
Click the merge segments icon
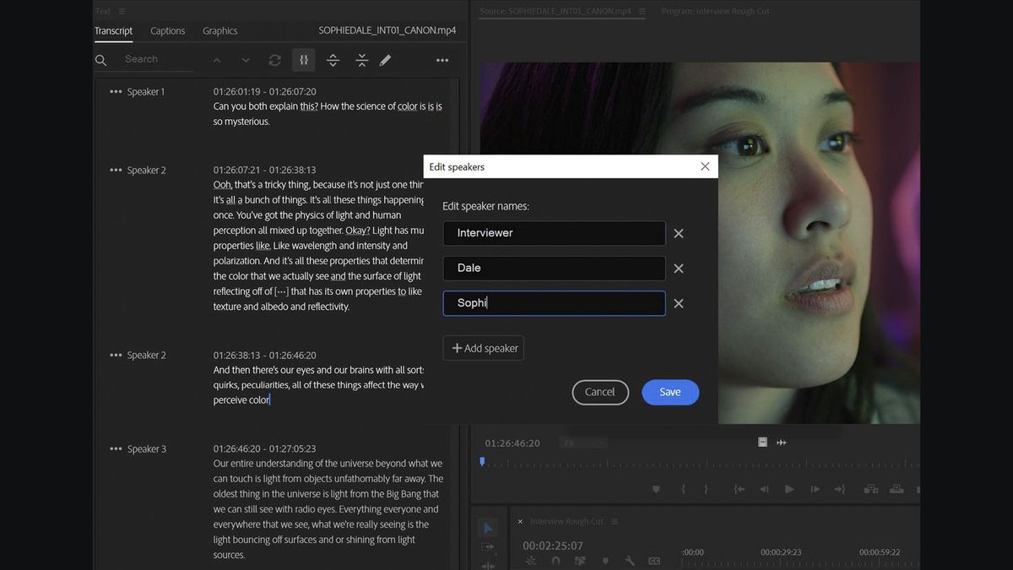(361, 60)
